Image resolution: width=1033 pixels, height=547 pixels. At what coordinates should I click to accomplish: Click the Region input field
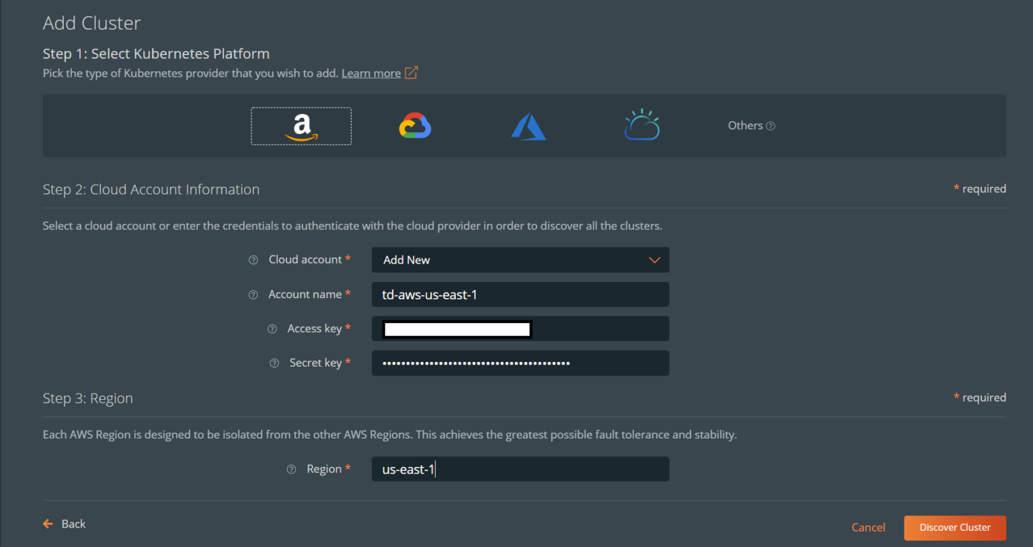[x=521, y=469]
